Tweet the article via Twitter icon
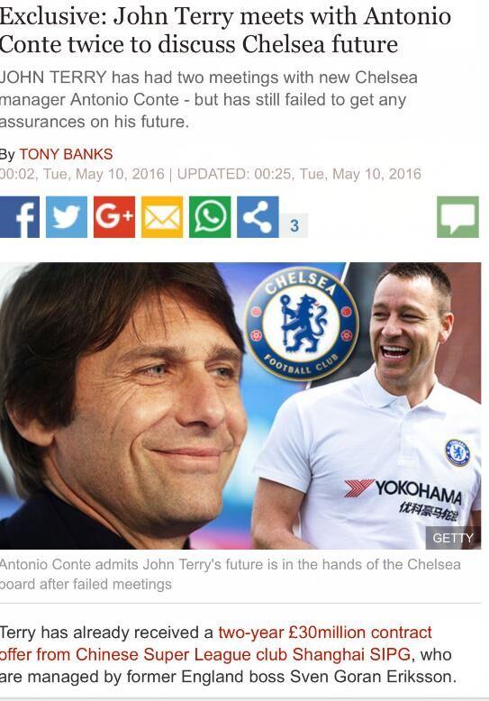 click(67, 217)
